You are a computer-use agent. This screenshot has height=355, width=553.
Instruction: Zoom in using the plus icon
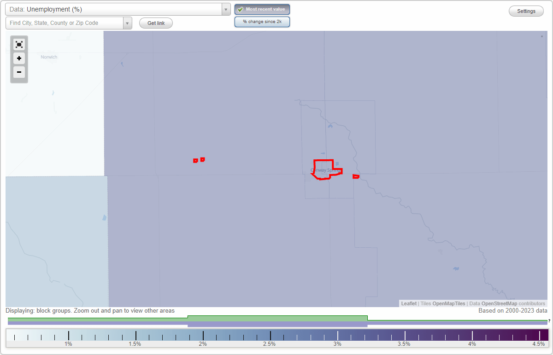[x=19, y=58]
